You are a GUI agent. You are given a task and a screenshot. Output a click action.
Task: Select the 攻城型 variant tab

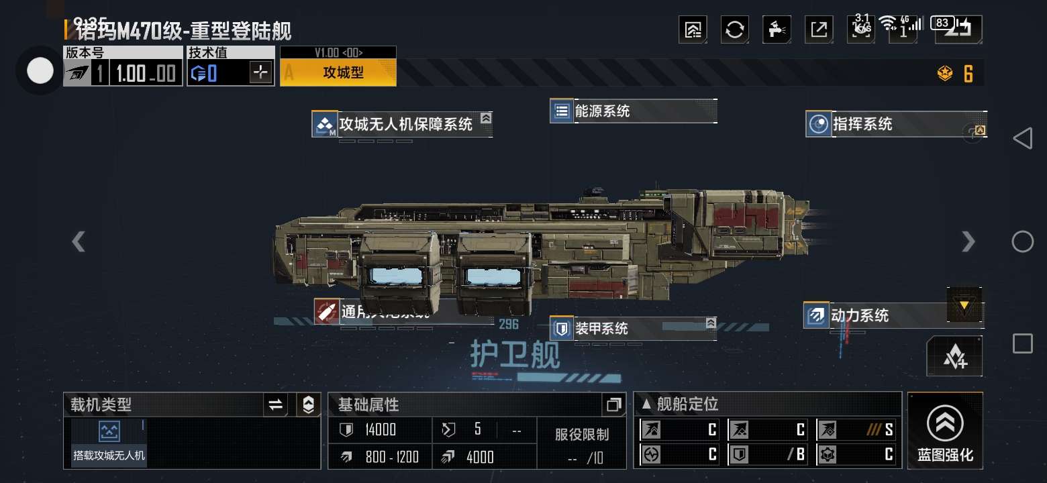click(x=338, y=72)
